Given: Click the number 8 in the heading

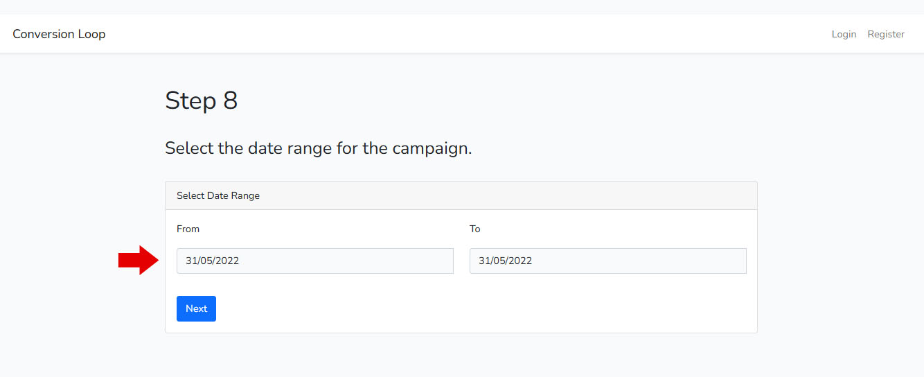Looking at the screenshot, I should coord(230,101).
